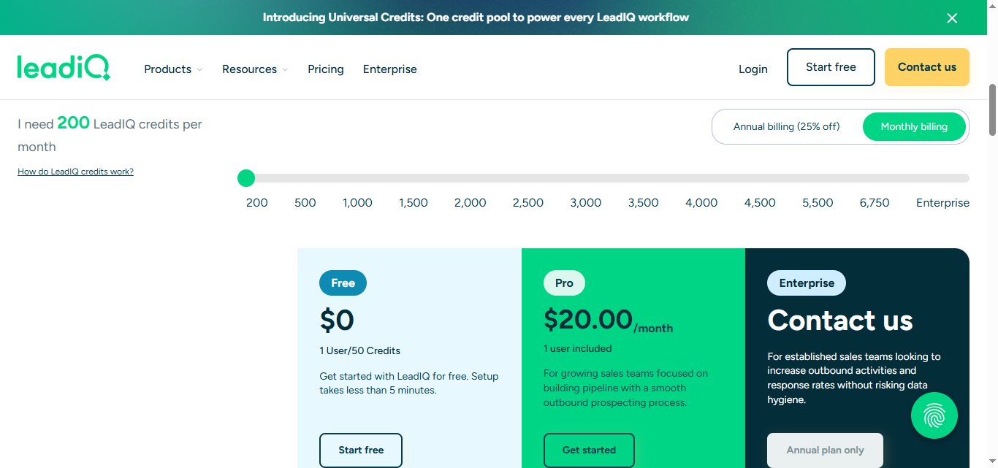Open the How do LeadIQ credits work link
Screen dimensions: 998x468
75,171
